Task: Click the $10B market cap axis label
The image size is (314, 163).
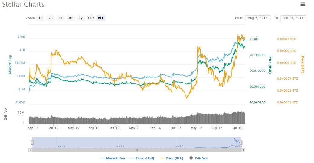Action: click(x=21, y=37)
